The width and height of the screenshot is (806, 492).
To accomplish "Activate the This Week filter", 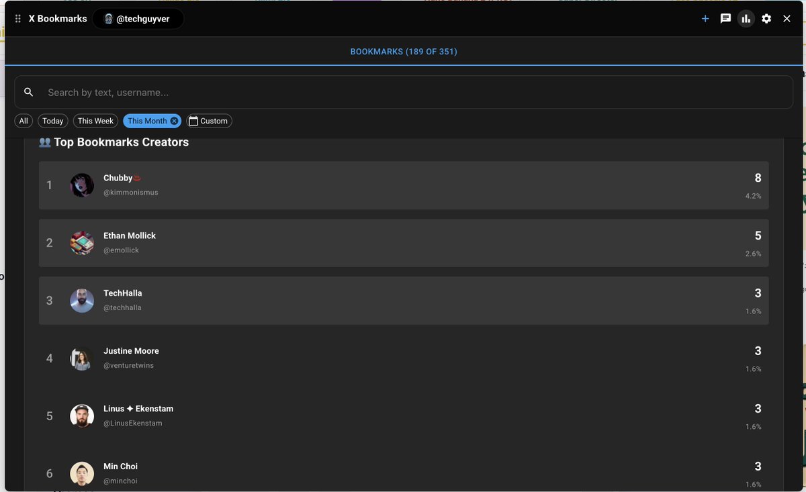I will (x=95, y=121).
